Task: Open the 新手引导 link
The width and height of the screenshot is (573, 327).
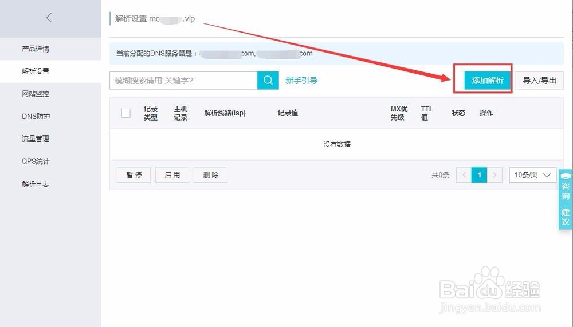Action: tap(301, 81)
